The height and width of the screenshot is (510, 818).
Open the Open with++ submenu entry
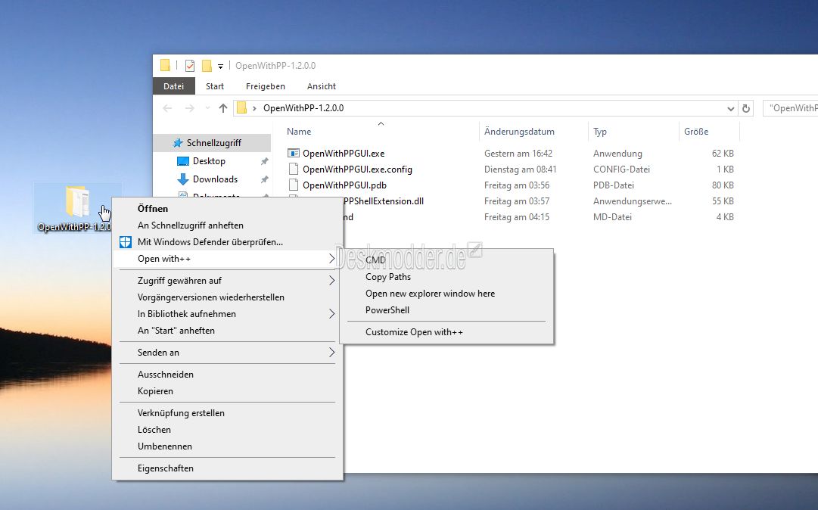228,259
